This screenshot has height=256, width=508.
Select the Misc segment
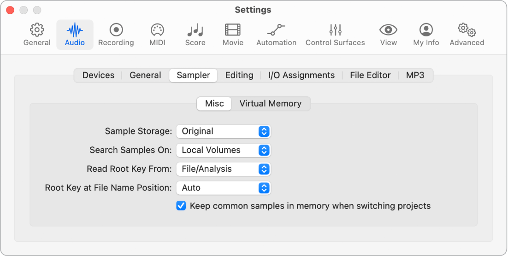click(x=214, y=104)
